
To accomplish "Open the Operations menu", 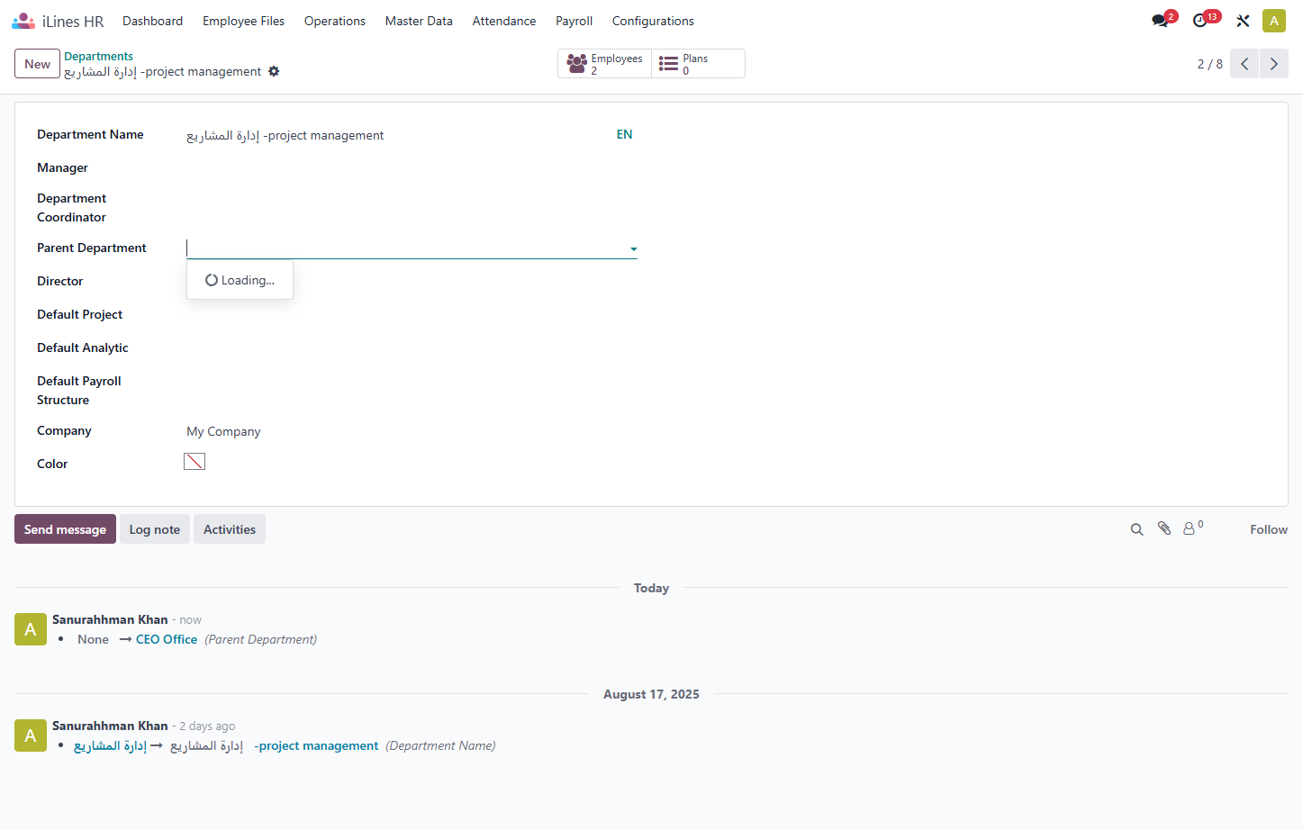I will tap(334, 21).
